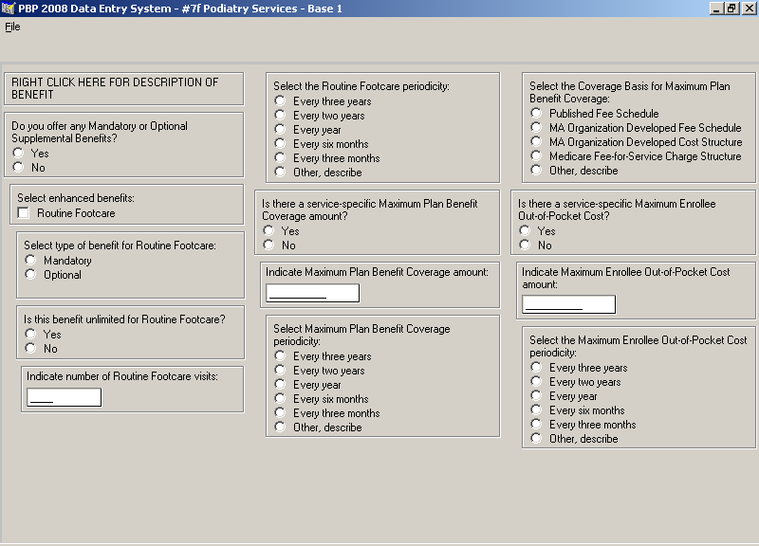759x546 pixels.
Task: Set Plan Benefit Coverage periodicity to Every six months
Action: point(280,398)
